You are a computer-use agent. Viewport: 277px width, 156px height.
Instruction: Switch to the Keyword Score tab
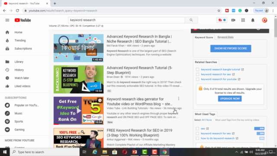[204, 37]
